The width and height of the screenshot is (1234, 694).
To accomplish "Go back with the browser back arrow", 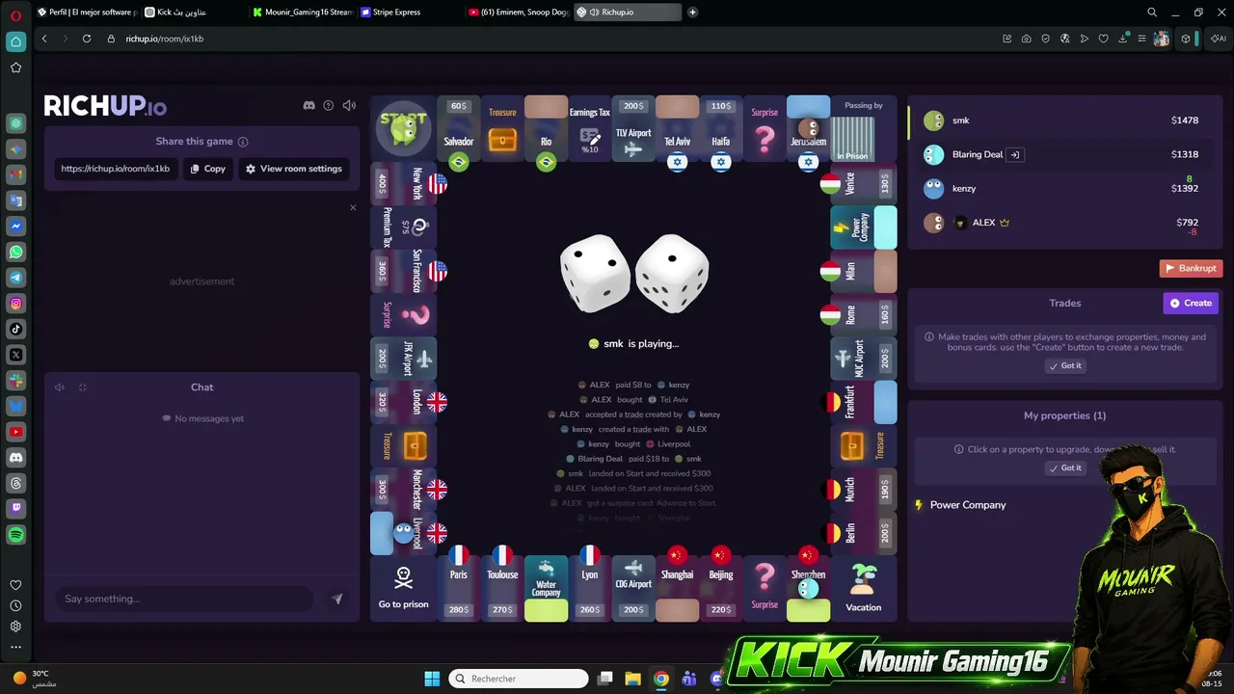I will coord(44,39).
